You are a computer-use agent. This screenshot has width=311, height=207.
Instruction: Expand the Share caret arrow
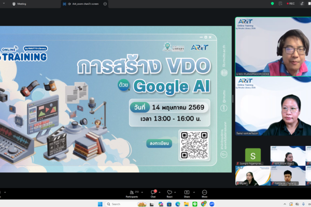194,192
